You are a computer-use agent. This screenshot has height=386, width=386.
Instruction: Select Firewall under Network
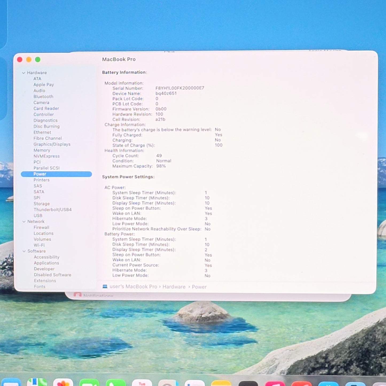[x=41, y=227]
